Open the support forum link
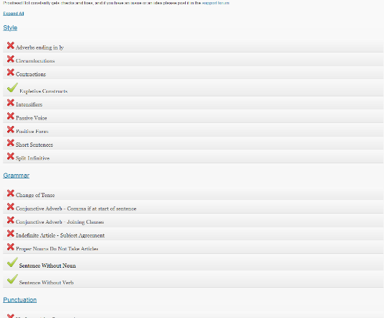The image size is (384, 318). click(215, 3)
